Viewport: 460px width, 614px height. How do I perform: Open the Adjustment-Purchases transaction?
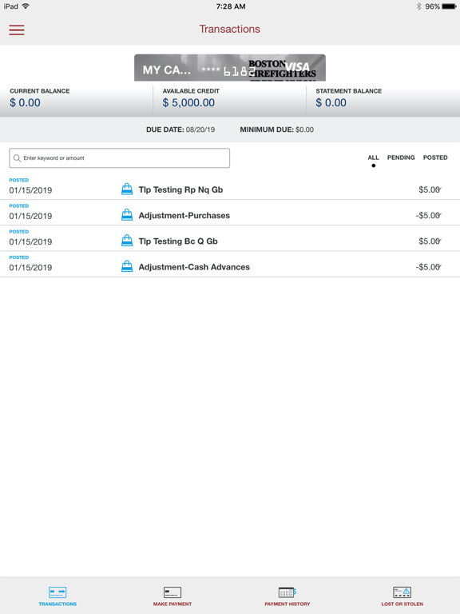tap(230, 213)
